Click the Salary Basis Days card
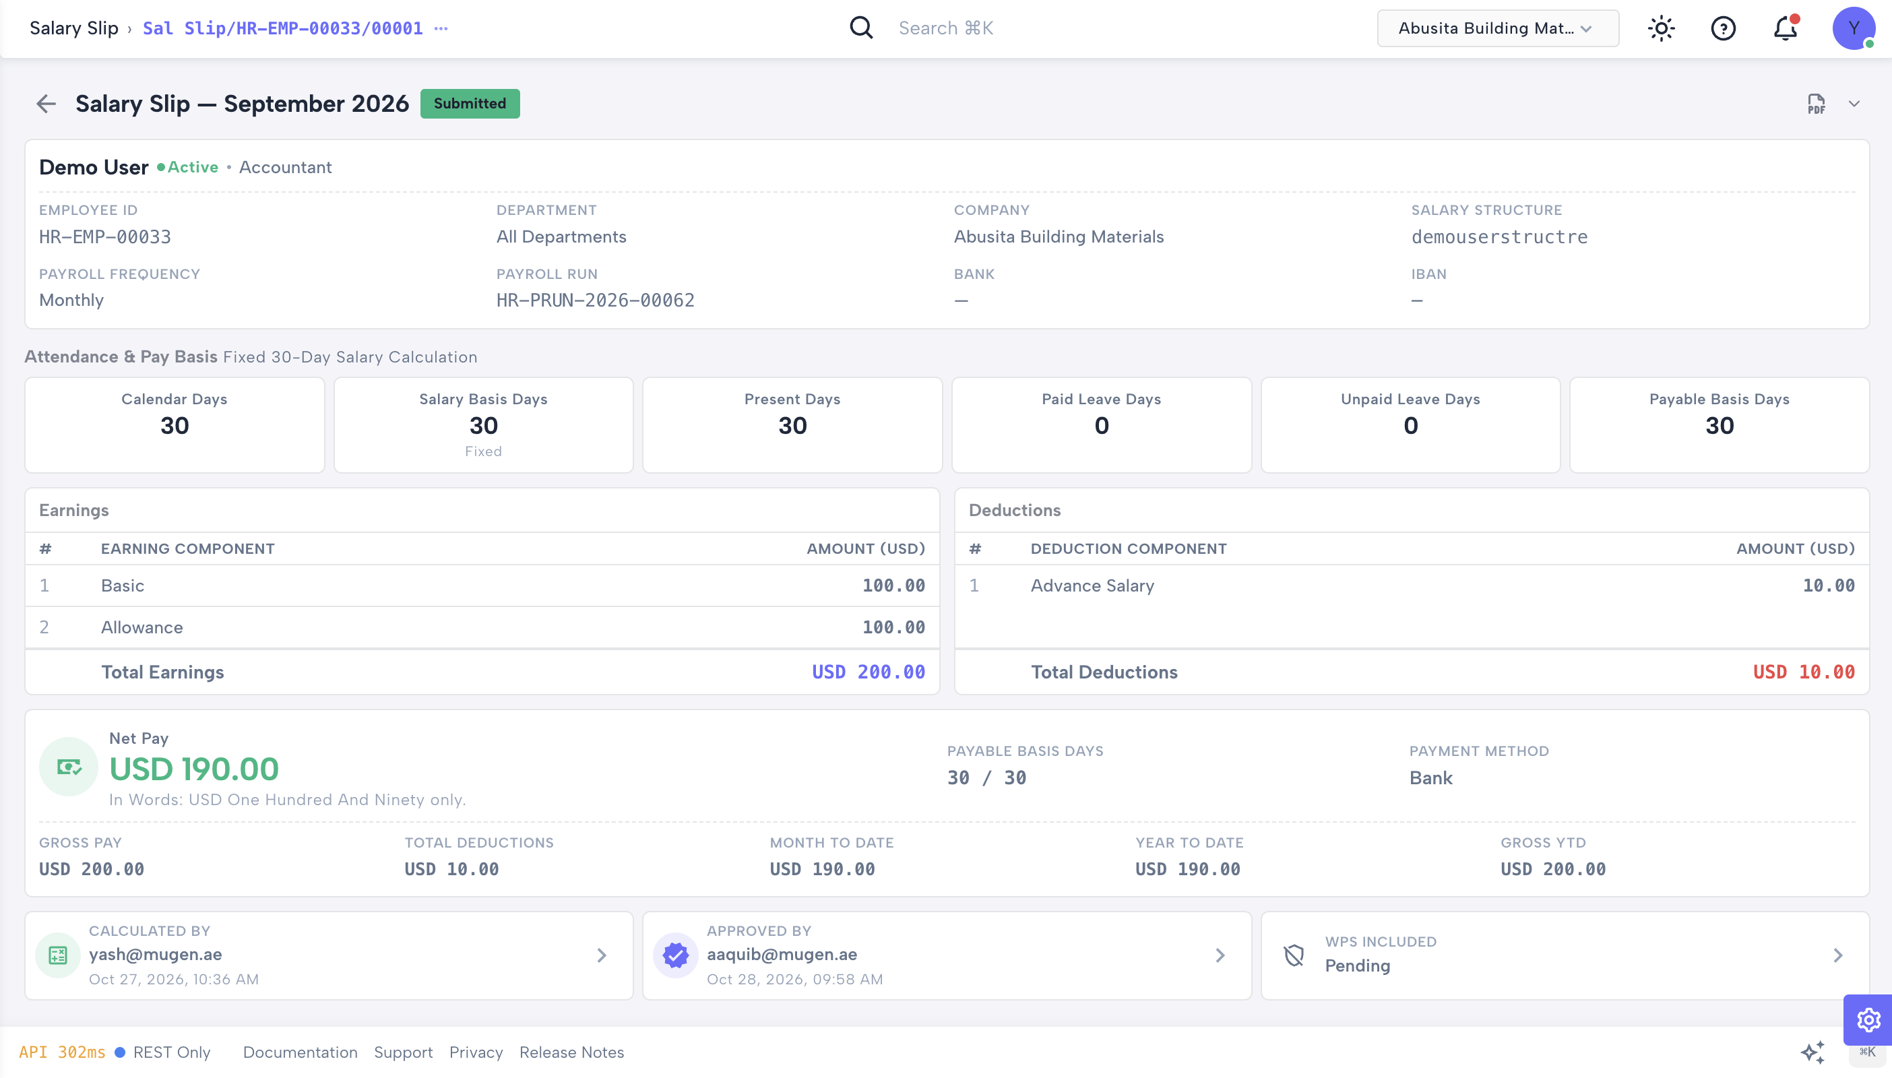1892x1078 pixels. point(483,425)
